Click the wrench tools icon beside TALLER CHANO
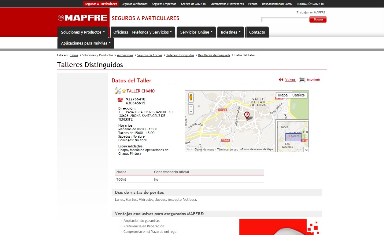384x235 pixels. pyautogui.click(x=118, y=91)
